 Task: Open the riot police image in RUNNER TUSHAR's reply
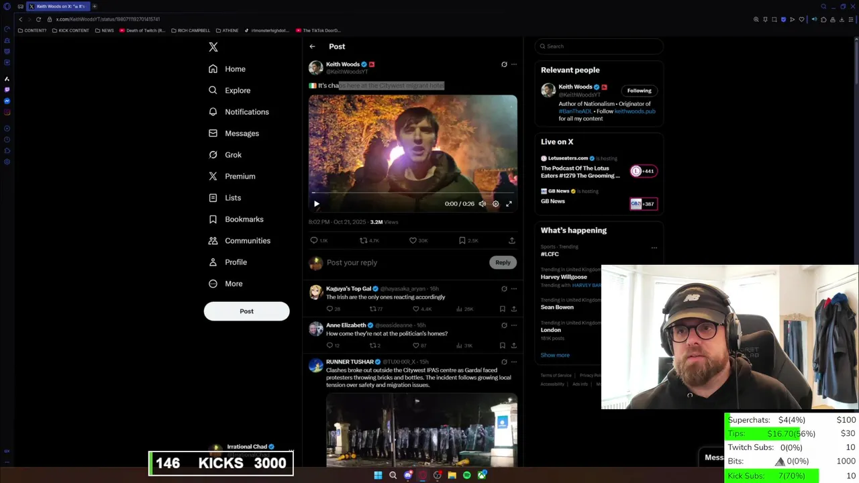point(421,430)
